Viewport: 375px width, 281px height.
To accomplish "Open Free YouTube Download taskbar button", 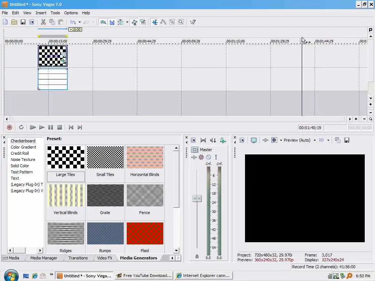I will click(144, 276).
